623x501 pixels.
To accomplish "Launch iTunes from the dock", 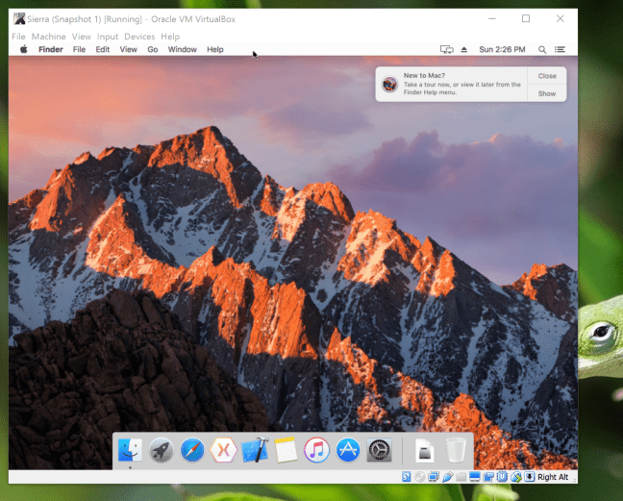I will coord(316,449).
